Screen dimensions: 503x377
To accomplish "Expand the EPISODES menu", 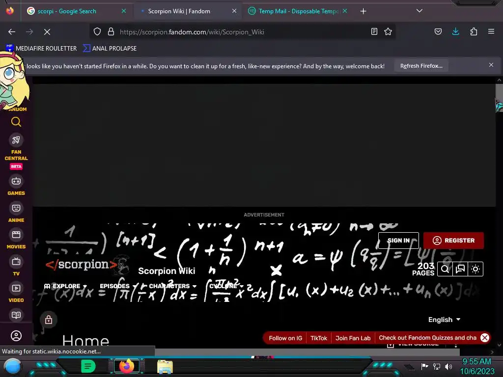I will click(x=119, y=286).
